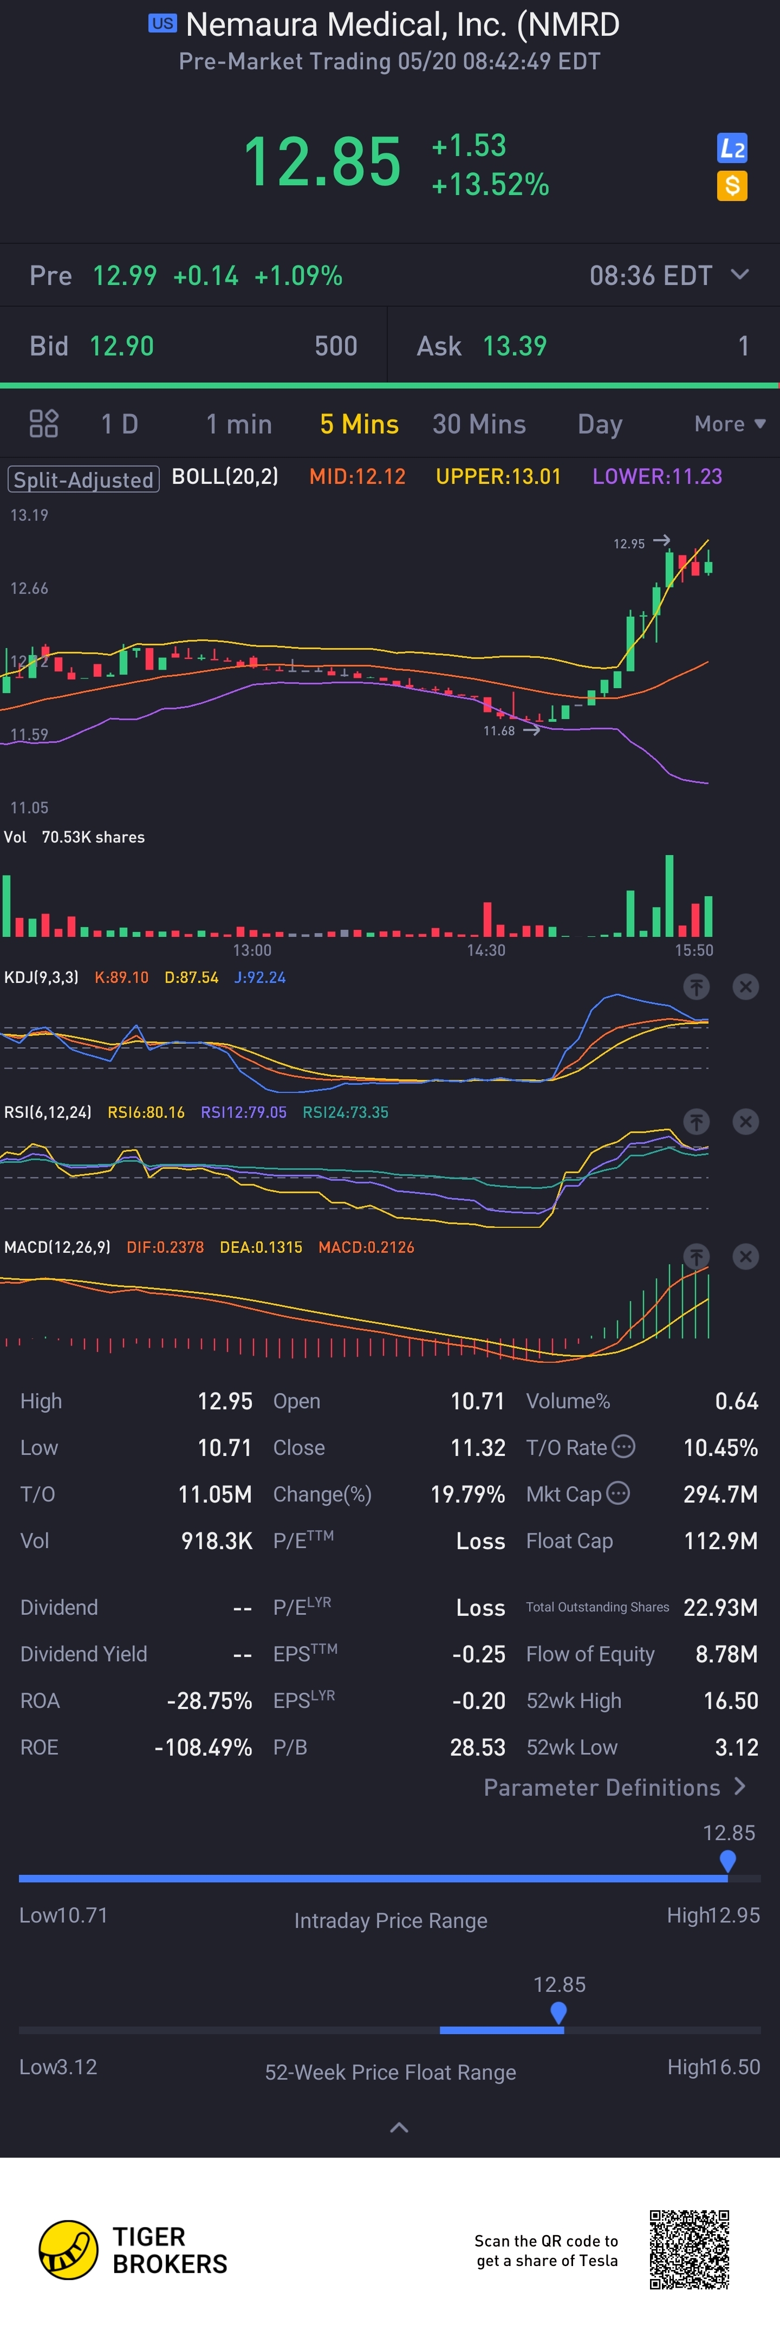This screenshot has height=2343, width=780.
Task: Tap the Tiger Brokers logo
Action: coord(133,2250)
